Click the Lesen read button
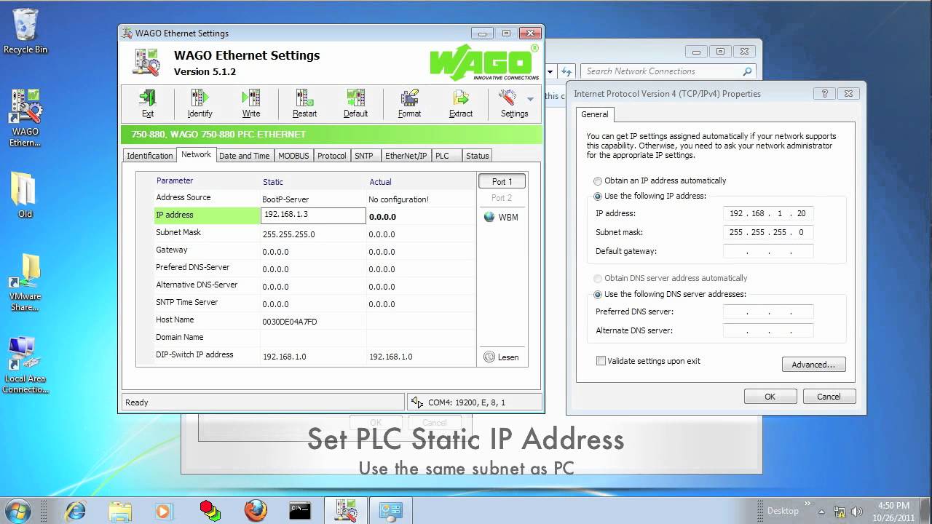Screen dimensions: 932x524 (x=502, y=357)
